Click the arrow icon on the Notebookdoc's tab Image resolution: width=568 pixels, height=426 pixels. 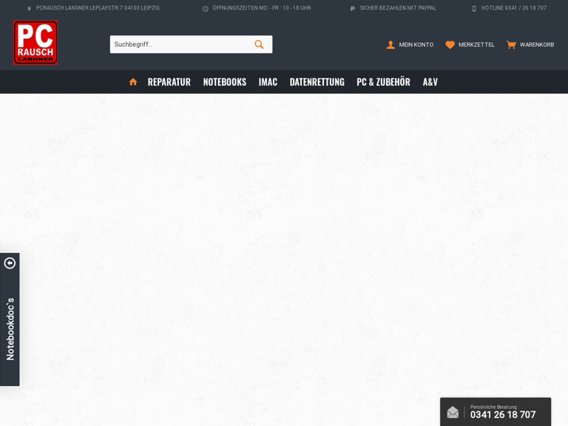point(10,263)
